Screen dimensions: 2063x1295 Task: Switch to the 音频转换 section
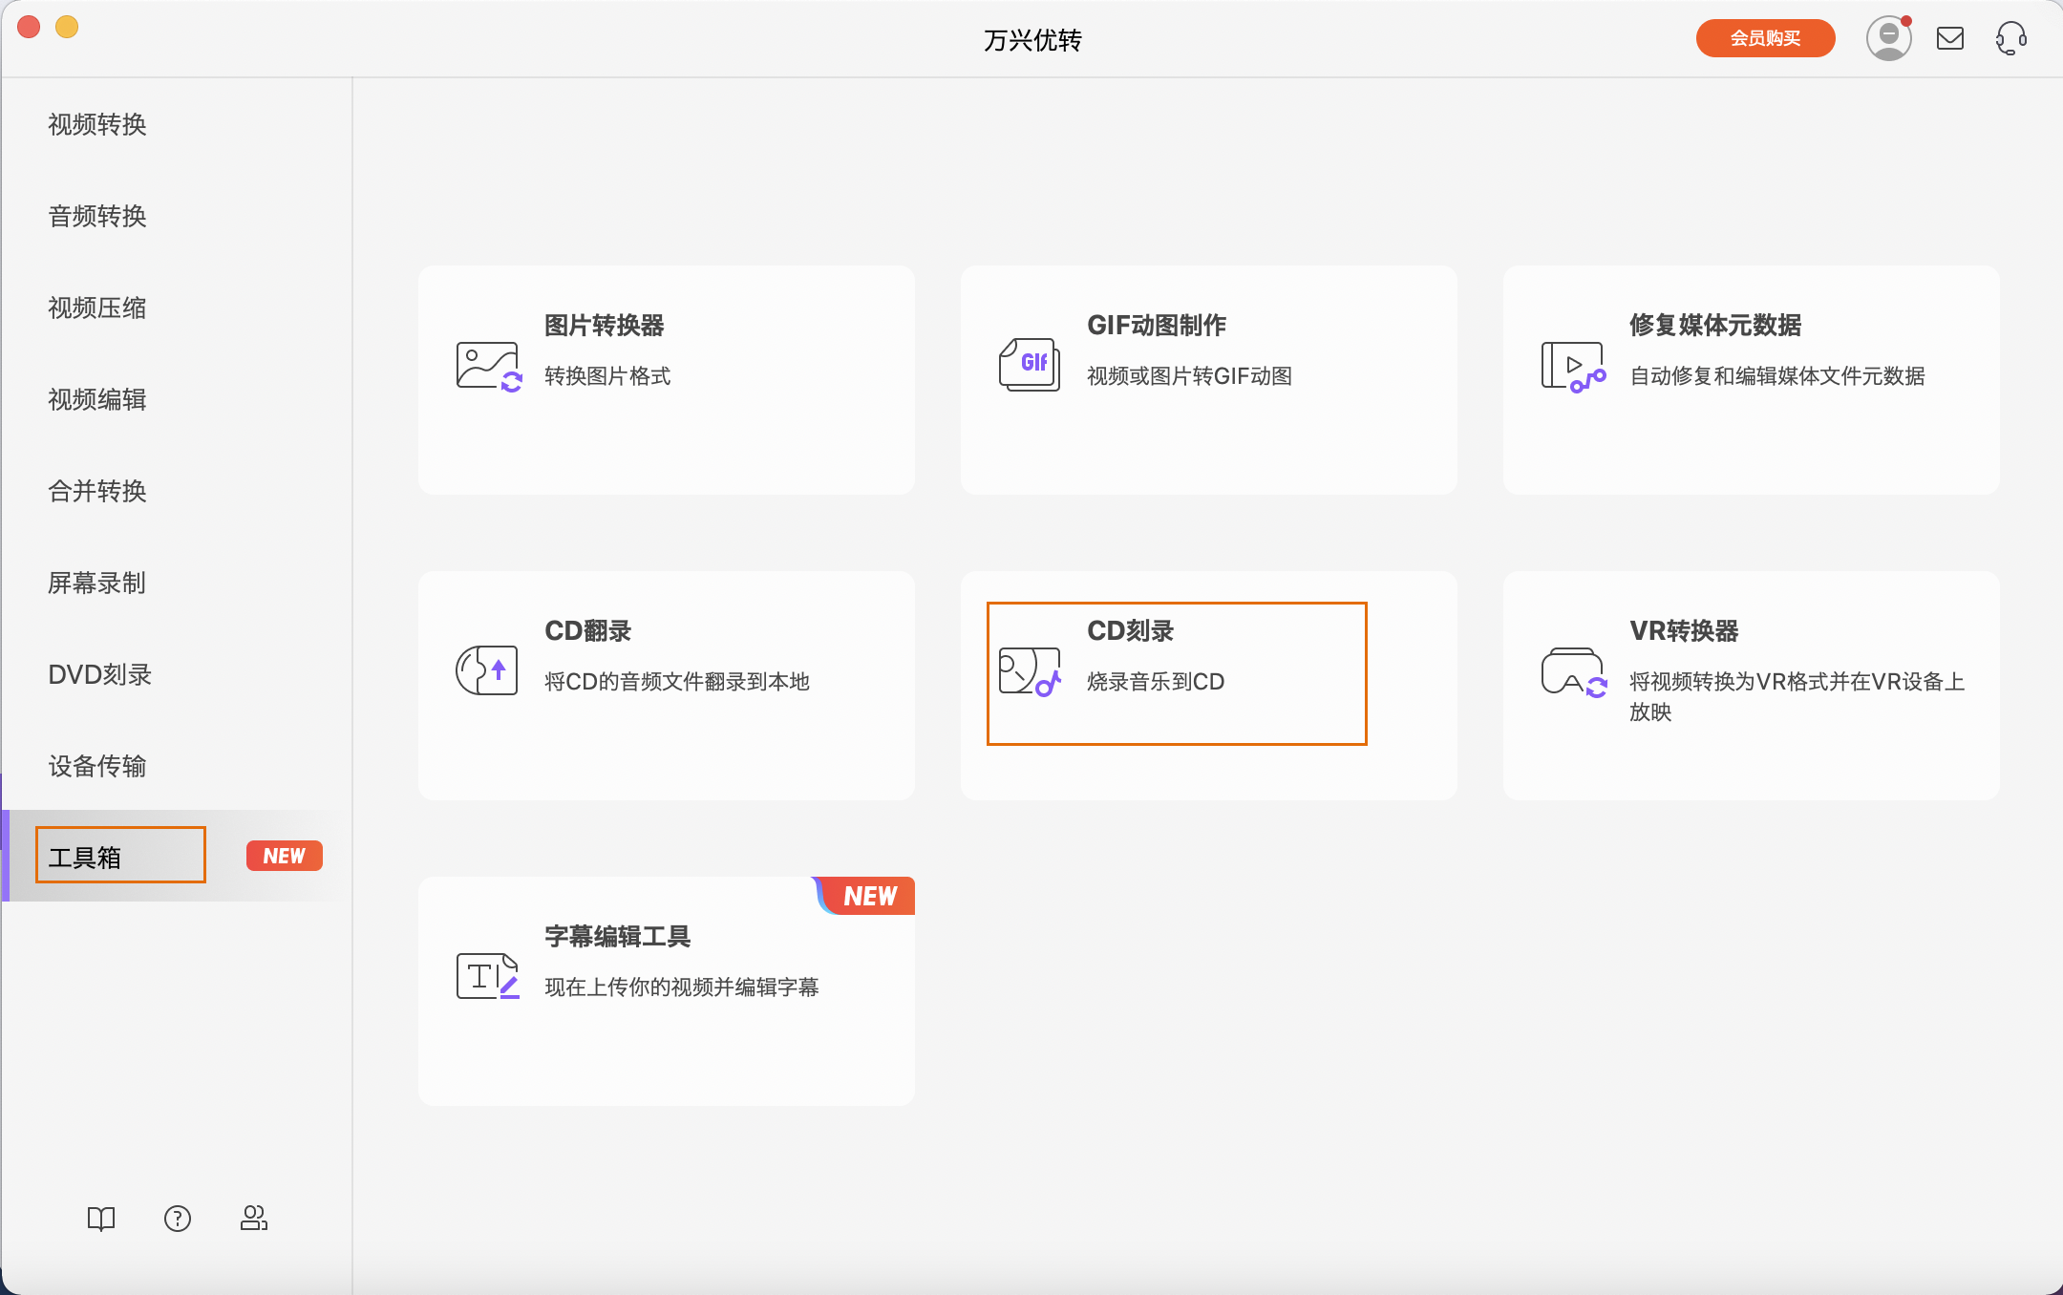96,216
